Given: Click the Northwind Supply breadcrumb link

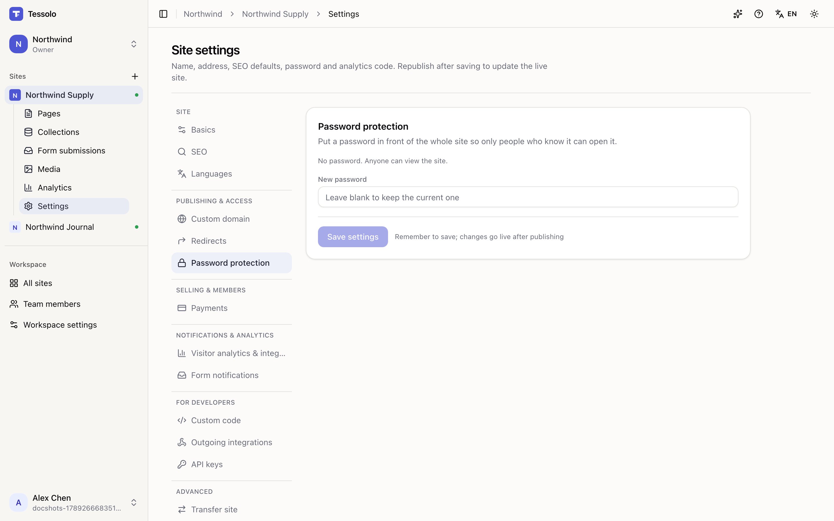Looking at the screenshot, I should (x=275, y=14).
